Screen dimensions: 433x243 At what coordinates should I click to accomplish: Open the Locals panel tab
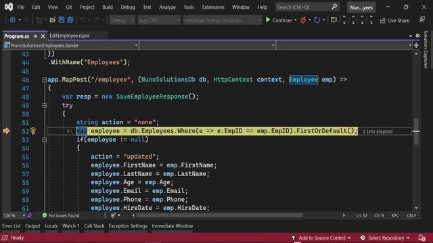pyautogui.click(x=51, y=226)
